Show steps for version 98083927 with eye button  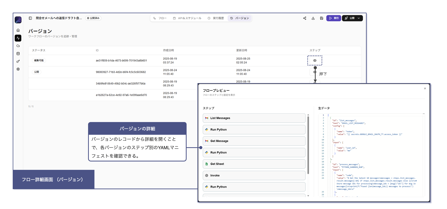click(315, 72)
